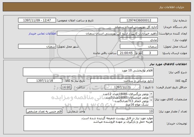
Task: Click the quantity field showing 10
Action: click(135, 111)
